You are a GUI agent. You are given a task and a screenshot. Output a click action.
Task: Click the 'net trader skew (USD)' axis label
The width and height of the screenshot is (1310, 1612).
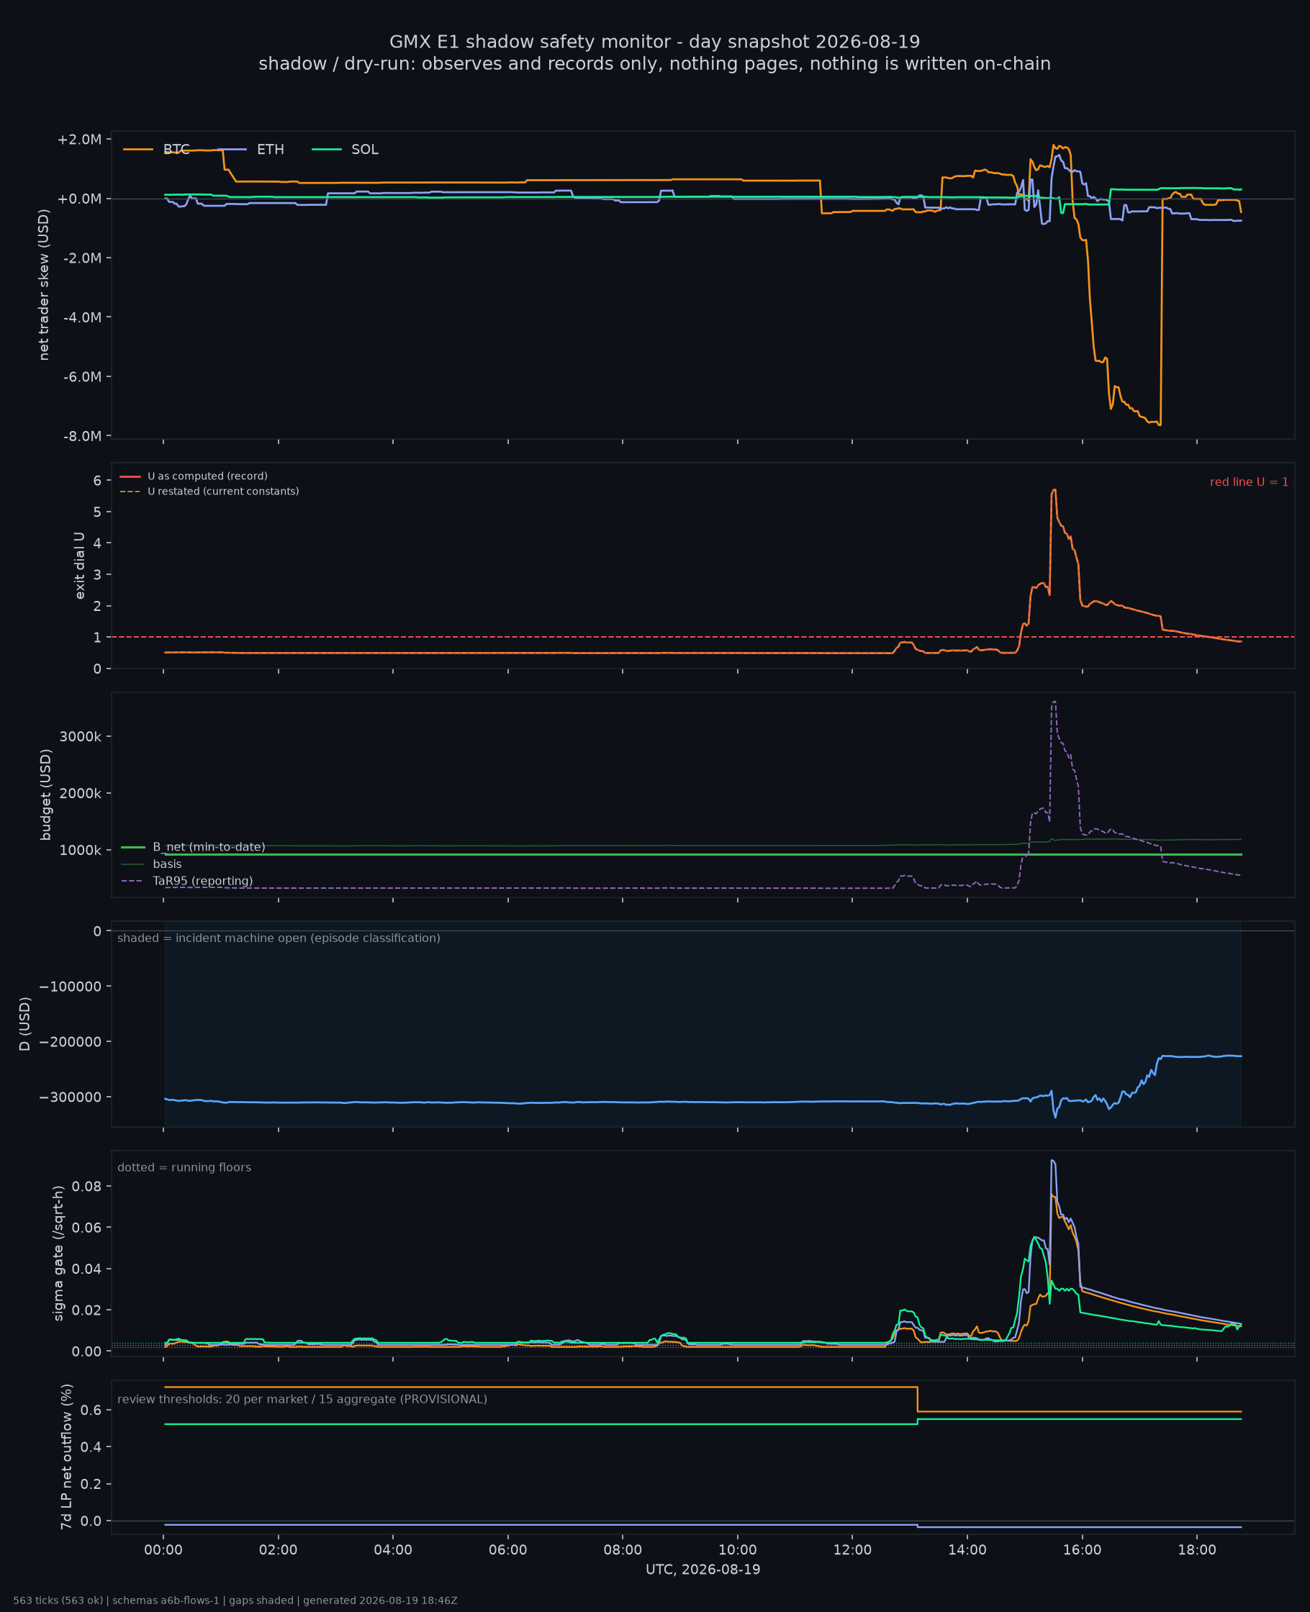point(44,285)
